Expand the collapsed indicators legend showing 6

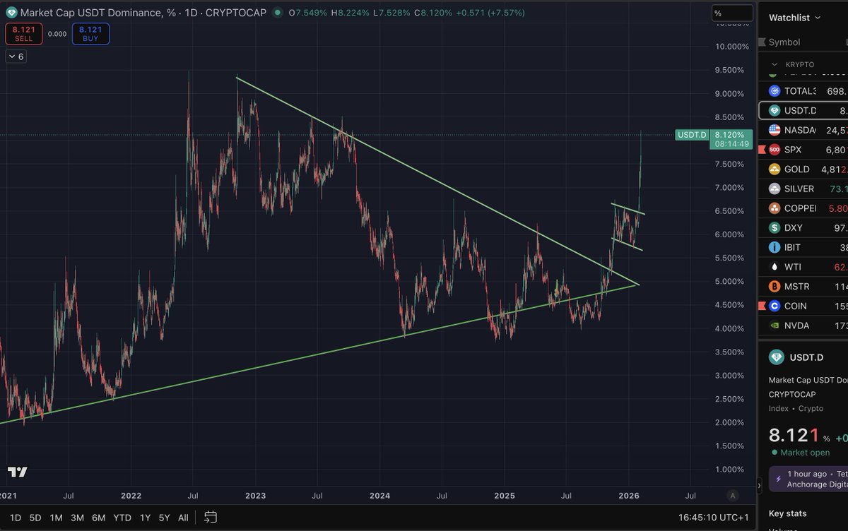[16, 56]
